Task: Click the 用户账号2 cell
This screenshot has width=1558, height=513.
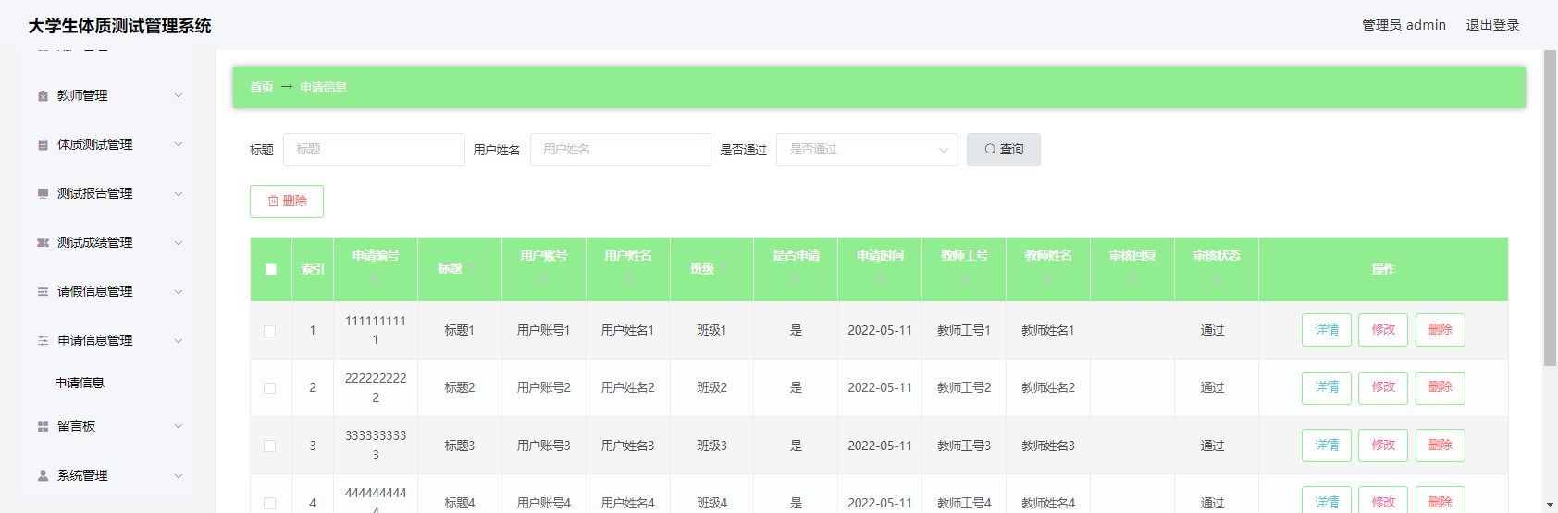Action: (543, 388)
